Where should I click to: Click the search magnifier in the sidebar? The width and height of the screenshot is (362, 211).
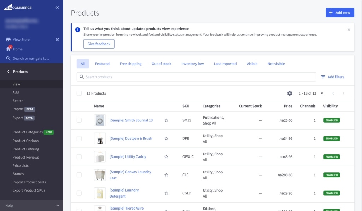pos(8,58)
